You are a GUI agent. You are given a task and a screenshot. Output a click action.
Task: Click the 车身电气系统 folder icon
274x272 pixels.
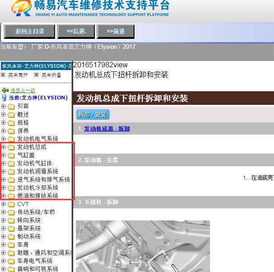[11, 261]
